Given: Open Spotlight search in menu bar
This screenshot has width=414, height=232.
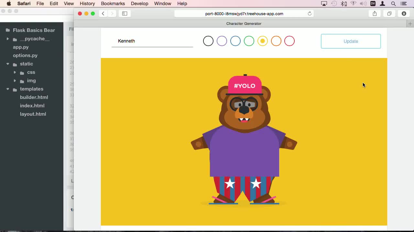Looking at the screenshot, I should pos(394,4).
